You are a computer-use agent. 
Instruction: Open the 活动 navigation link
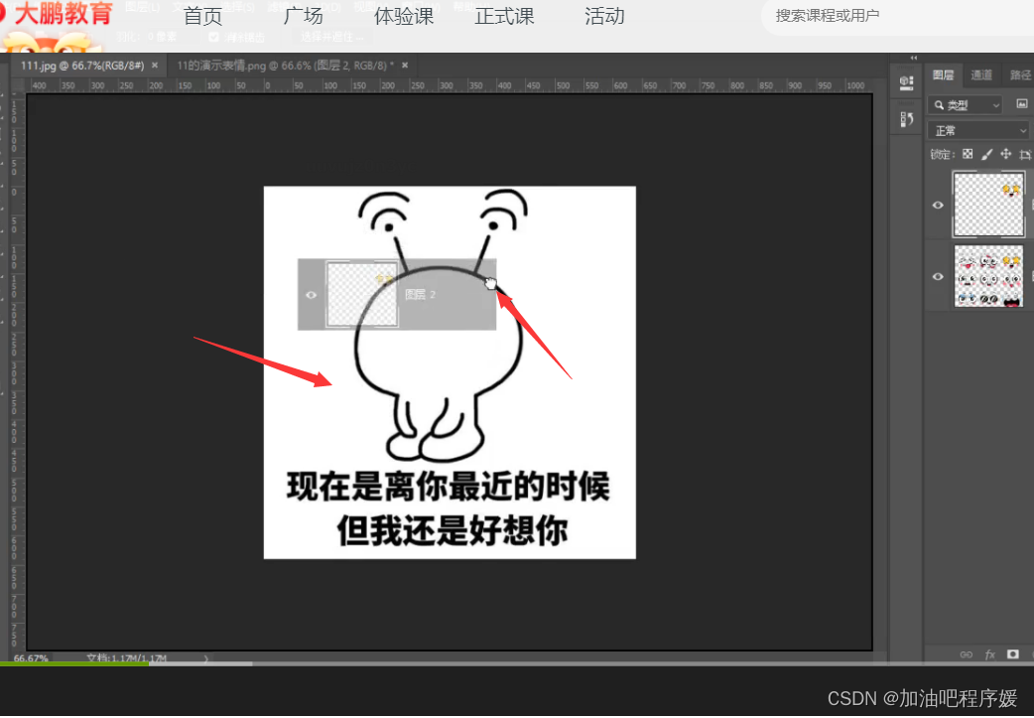tap(604, 16)
